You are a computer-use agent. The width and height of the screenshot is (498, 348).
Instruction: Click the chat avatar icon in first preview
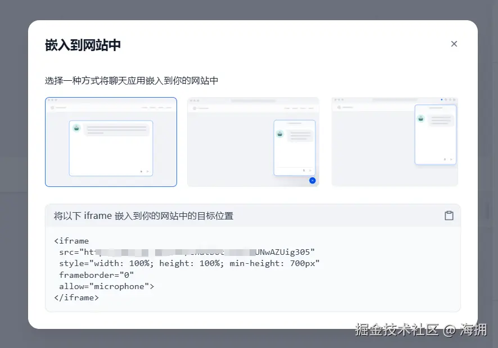pyautogui.click(x=76, y=128)
